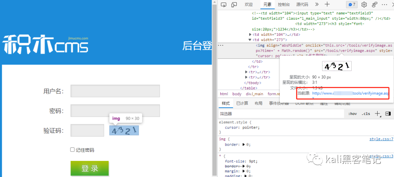394x177 pixels.
Task: Open the style.css:7 source link
Action: click(381, 139)
